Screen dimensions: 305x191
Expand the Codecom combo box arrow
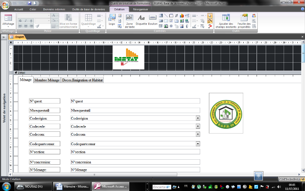click(198, 134)
